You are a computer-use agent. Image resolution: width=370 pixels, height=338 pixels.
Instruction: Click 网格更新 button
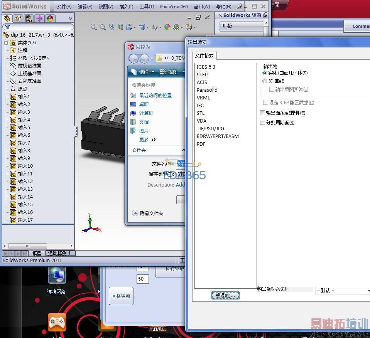[121, 296]
